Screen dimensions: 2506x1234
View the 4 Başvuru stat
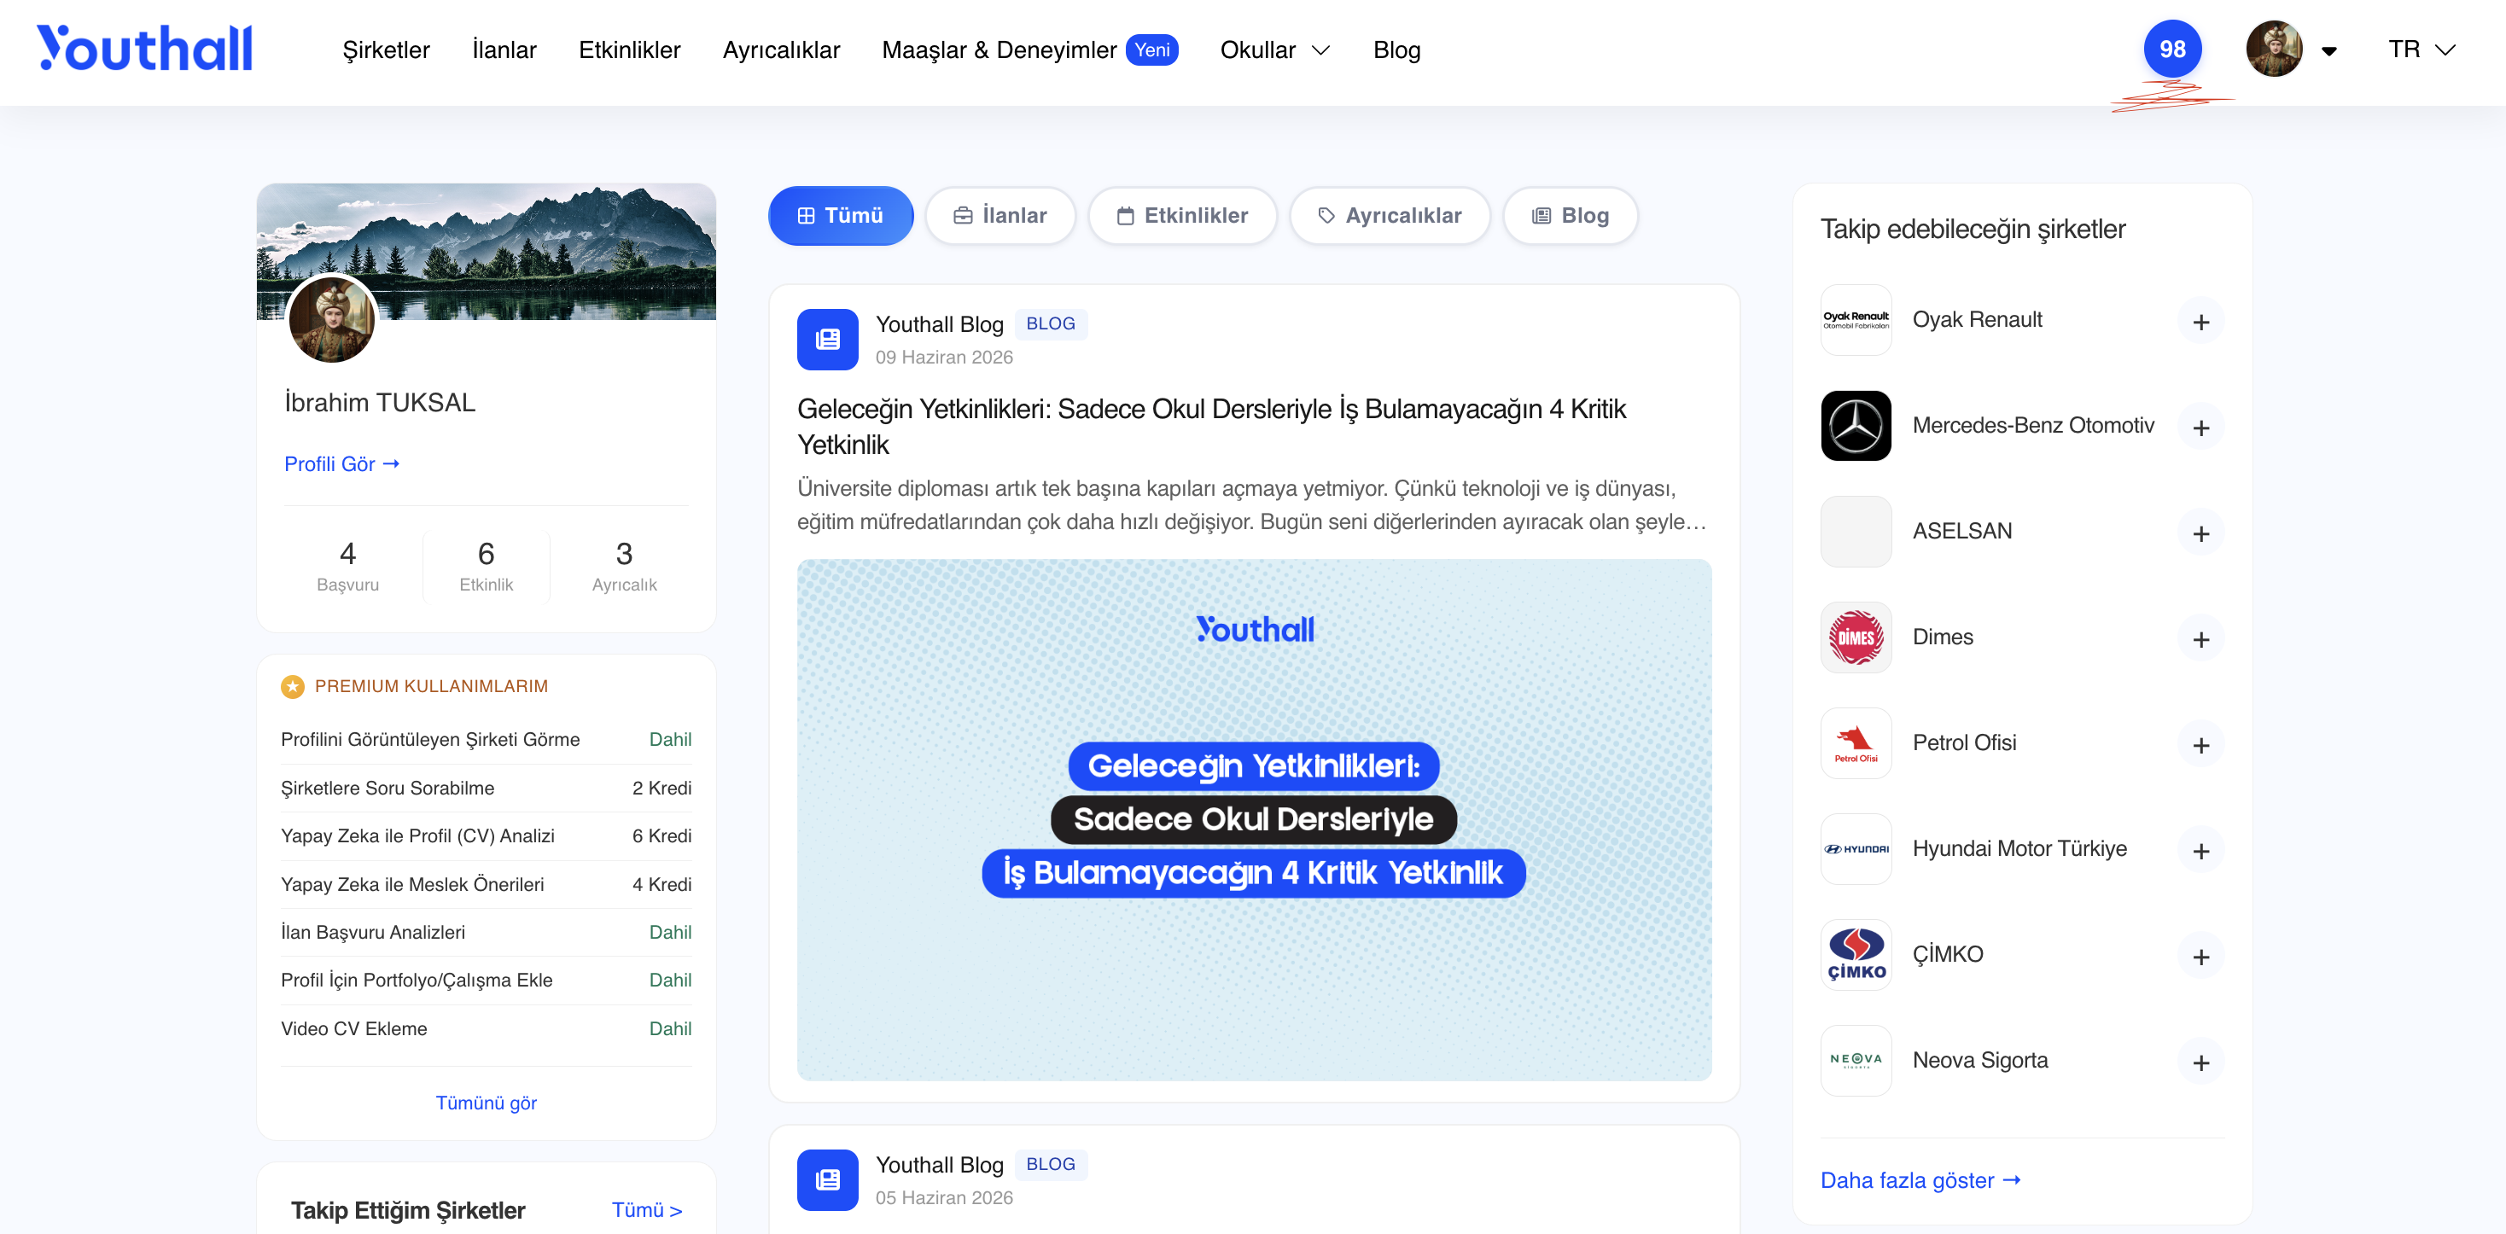347,567
